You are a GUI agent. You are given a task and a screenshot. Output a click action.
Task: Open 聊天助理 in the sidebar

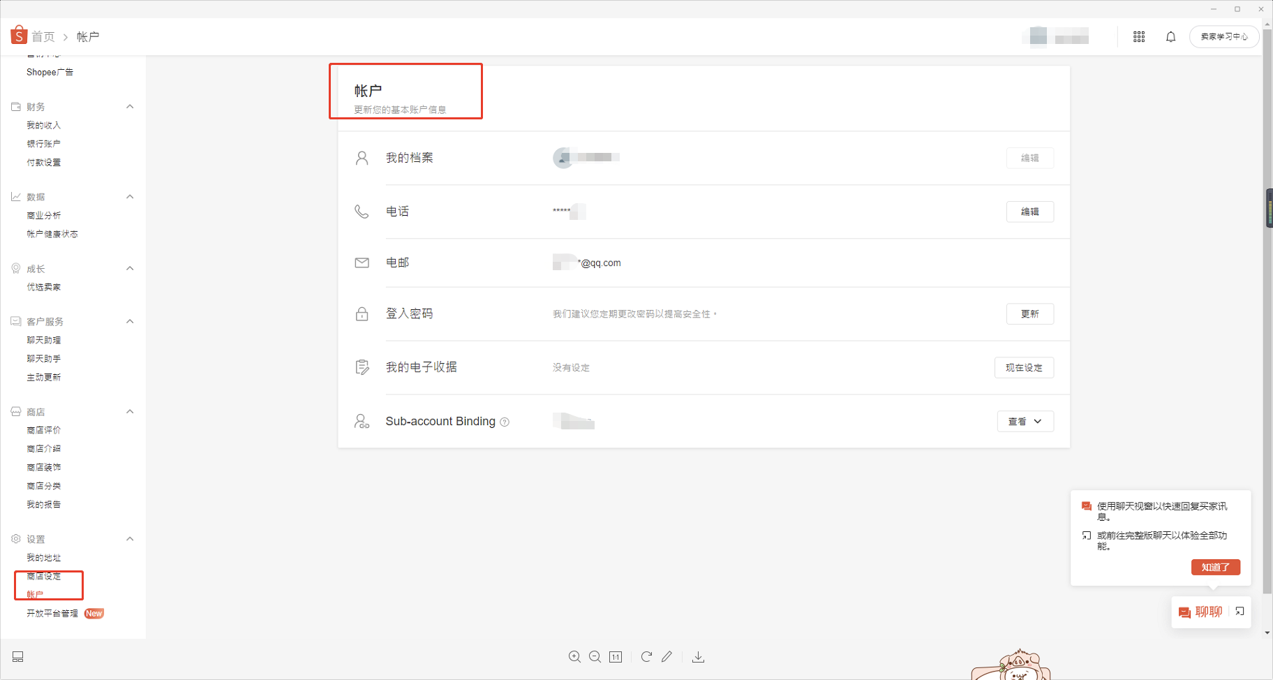(44, 341)
